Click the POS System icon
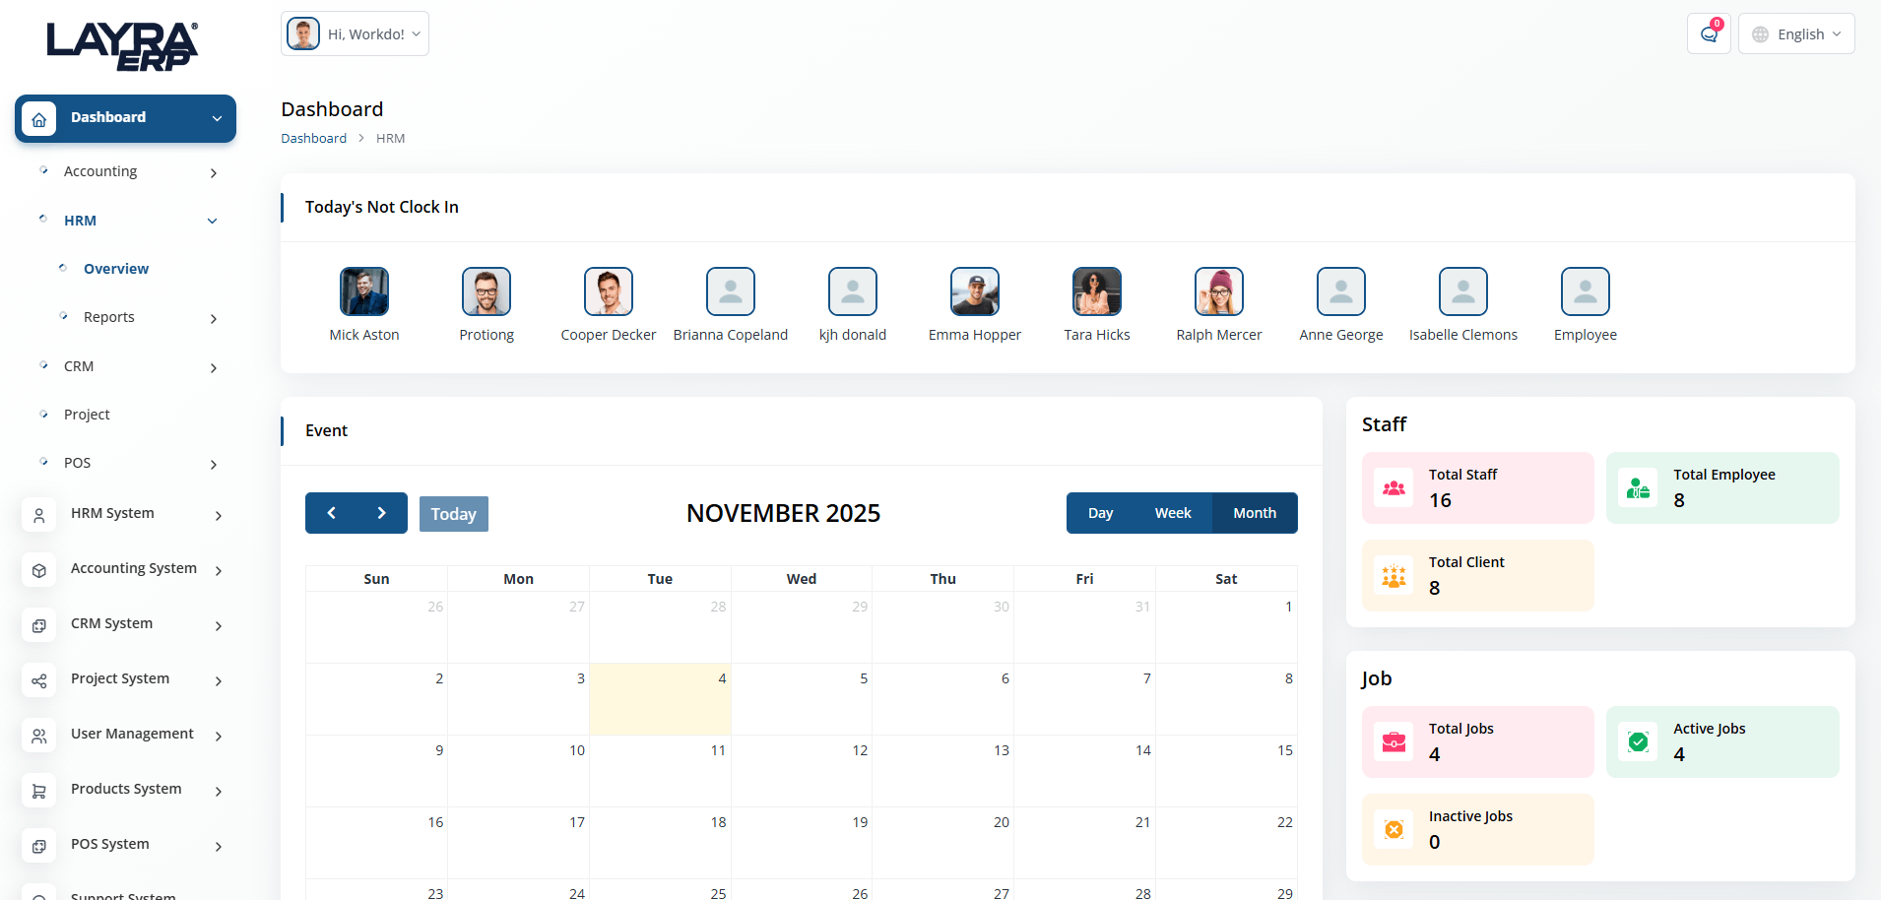Viewport: 1881px width, 900px height. (x=38, y=846)
